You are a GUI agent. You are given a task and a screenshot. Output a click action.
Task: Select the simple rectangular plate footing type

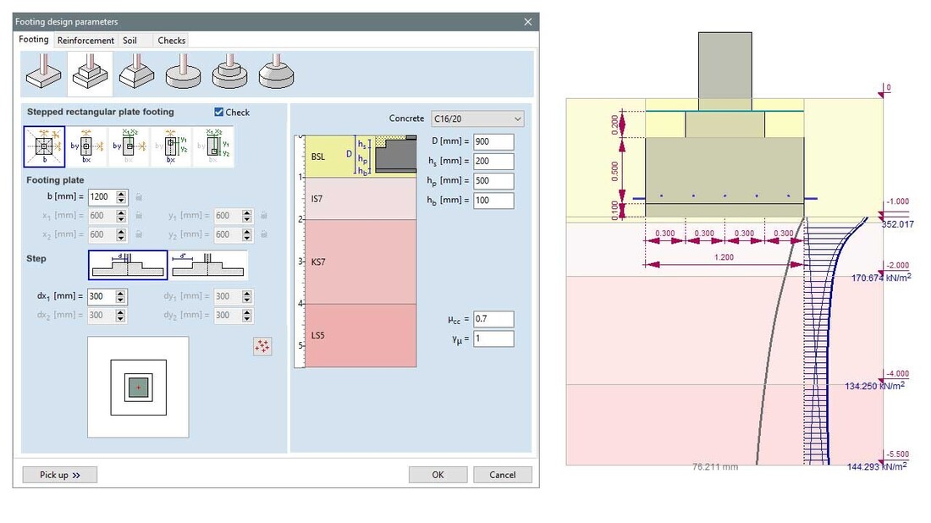pos(44,73)
